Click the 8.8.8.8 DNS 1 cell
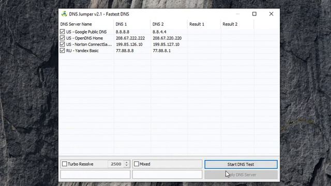 (x=123, y=32)
